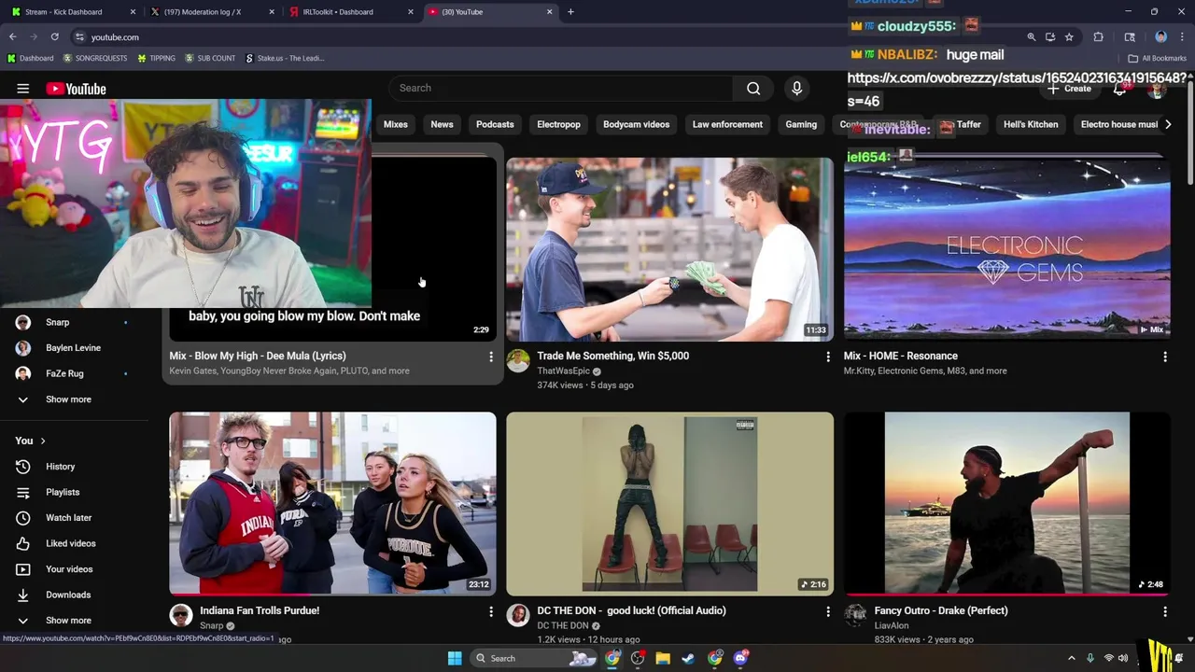Select the News chip
The height and width of the screenshot is (672, 1195).
442,124
